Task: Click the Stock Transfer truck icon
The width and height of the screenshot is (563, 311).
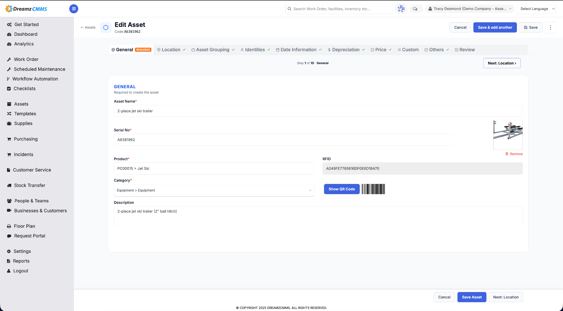Action: pyautogui.click(x=9, y=185)
